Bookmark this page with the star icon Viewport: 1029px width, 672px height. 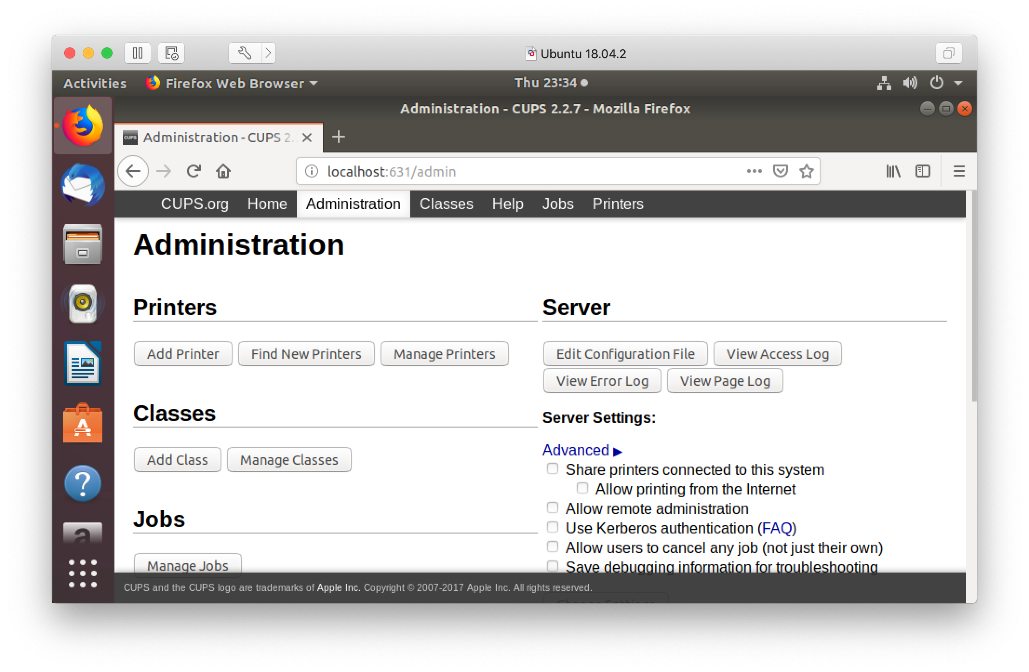pyautogui.click(x=806, y=171)
